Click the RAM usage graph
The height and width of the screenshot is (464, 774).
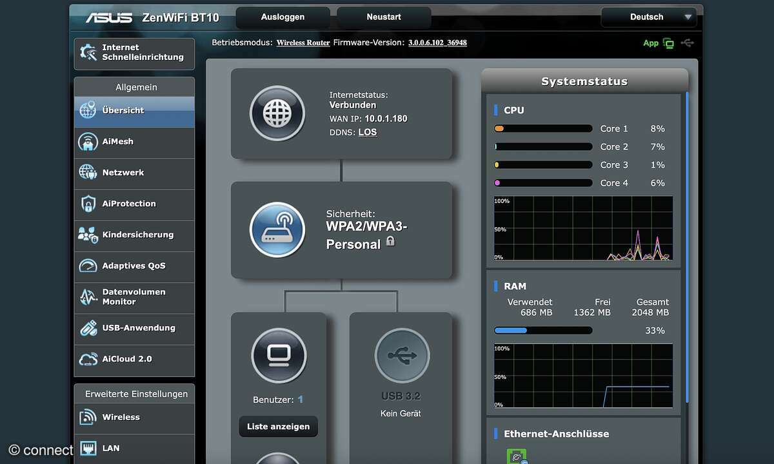point(583,376)
